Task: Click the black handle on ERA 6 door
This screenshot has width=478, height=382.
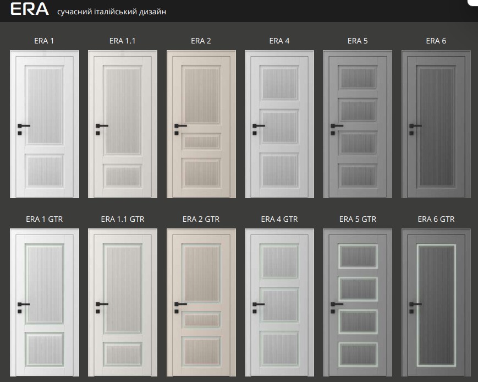Action: coord(416,126)
